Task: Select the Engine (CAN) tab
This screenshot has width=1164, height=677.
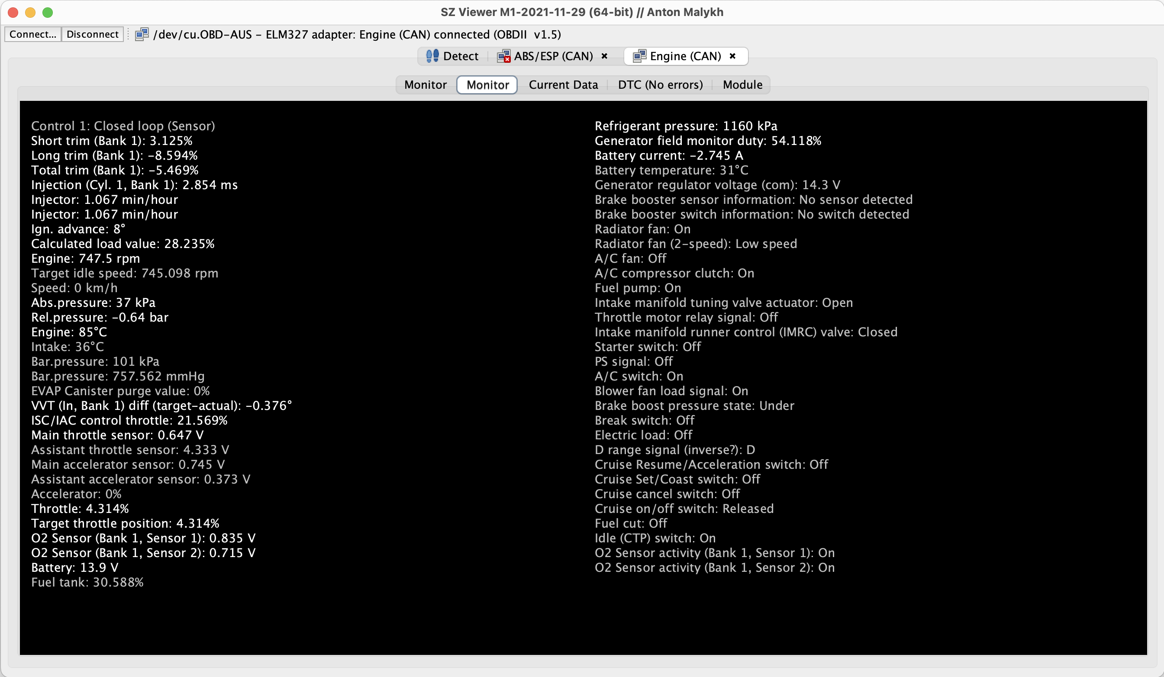Action: point(686,56)
